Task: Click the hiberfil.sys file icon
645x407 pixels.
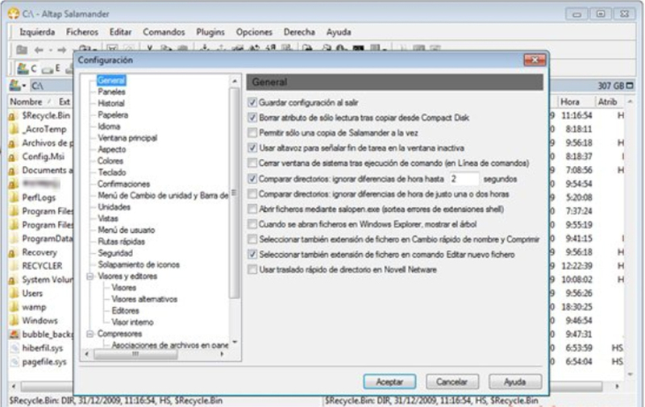Action: [15, 348]
